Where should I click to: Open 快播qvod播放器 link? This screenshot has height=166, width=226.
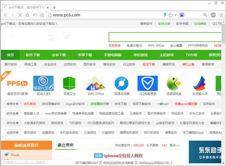(186, 104)
